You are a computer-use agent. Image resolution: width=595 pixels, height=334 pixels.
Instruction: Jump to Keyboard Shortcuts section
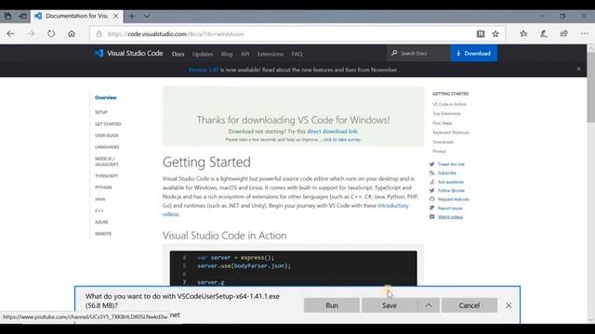[451, 133]
